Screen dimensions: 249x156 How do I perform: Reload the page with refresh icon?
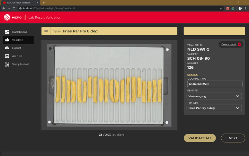(14, 8)
